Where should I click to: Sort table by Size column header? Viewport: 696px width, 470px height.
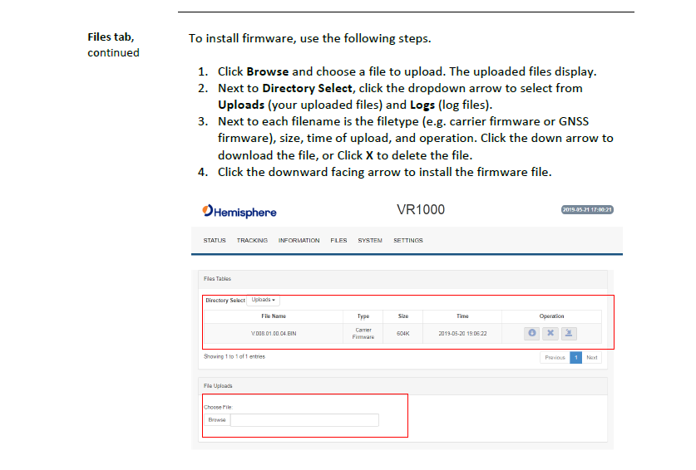(402, 316)
